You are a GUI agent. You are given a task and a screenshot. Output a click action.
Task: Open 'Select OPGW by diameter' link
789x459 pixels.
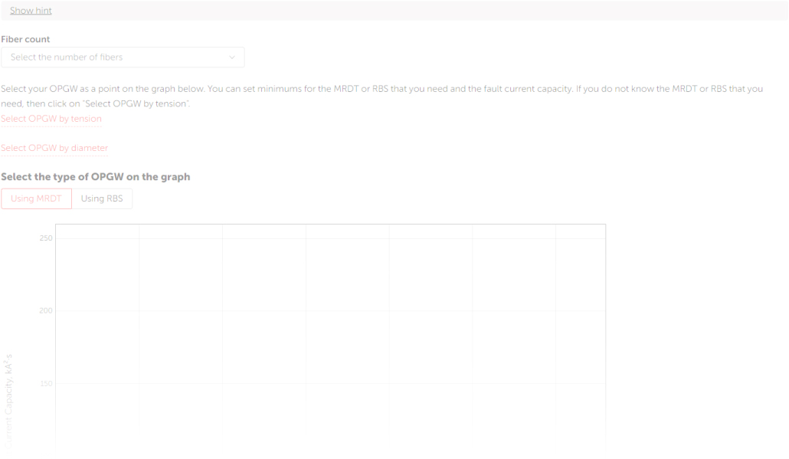54,148
